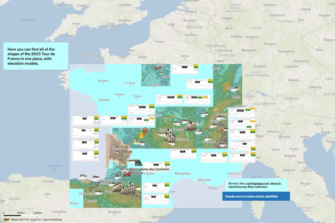This screenshot has width=335, height=223.
Task: Click the Bordeaux city label
Action: (119, 149)
